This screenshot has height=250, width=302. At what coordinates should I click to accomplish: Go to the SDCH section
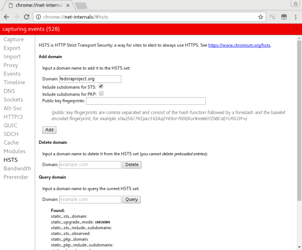[11, 134]
